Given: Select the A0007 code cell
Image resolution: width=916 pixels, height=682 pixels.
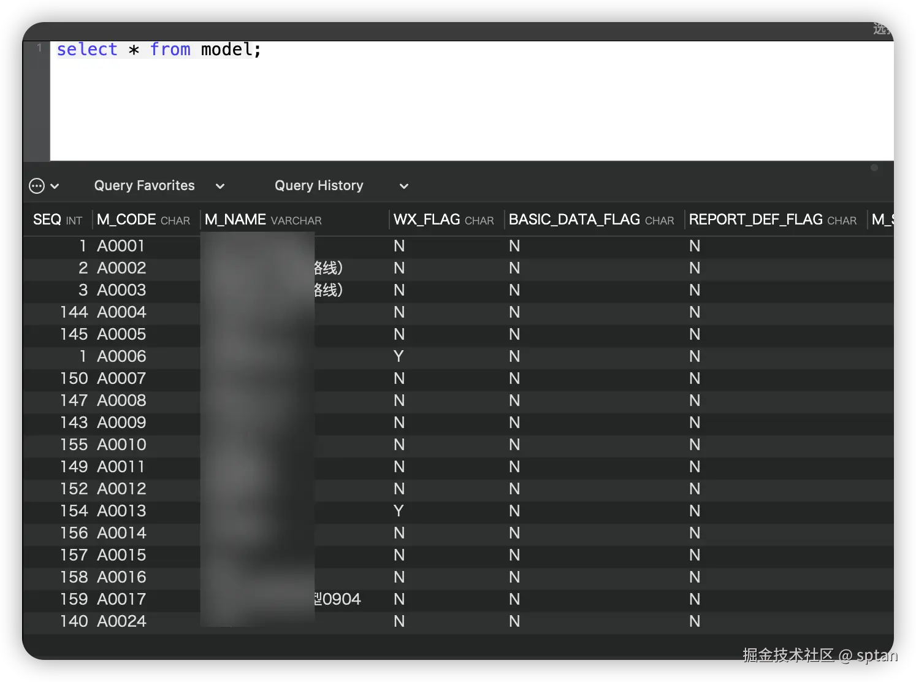Looking at the screenshot, I should (x=121, y=378).
